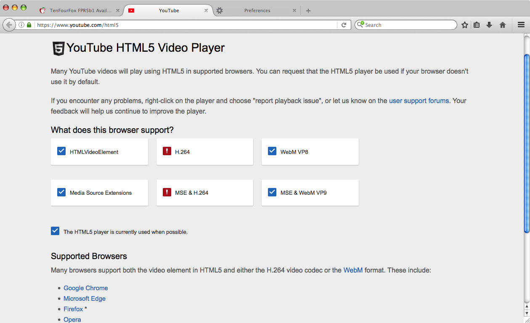Show bookmarks list icon in toolbar

point(477,25)
